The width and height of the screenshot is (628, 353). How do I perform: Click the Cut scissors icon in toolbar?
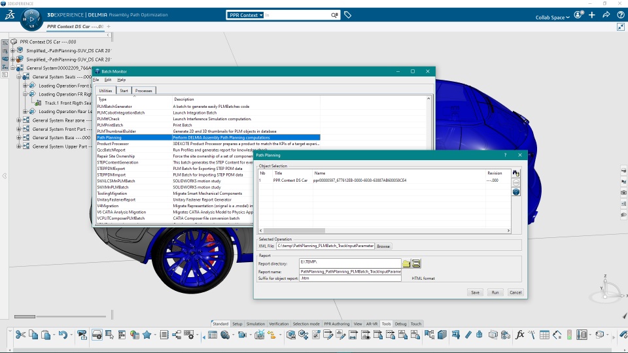[20, 335]
